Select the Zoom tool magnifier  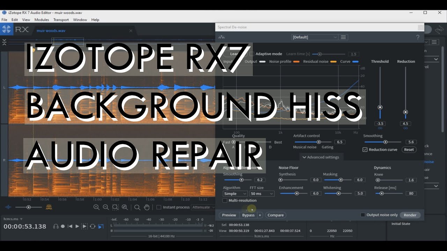[137, 207]
